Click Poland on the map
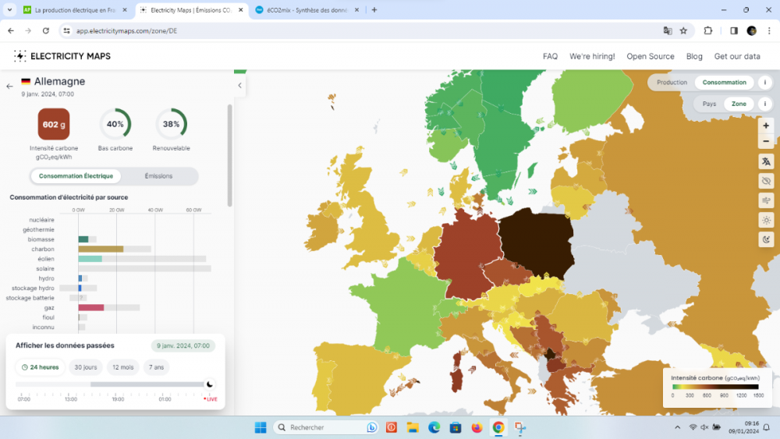This screenshot has width=780, height=439. (537, 243)
